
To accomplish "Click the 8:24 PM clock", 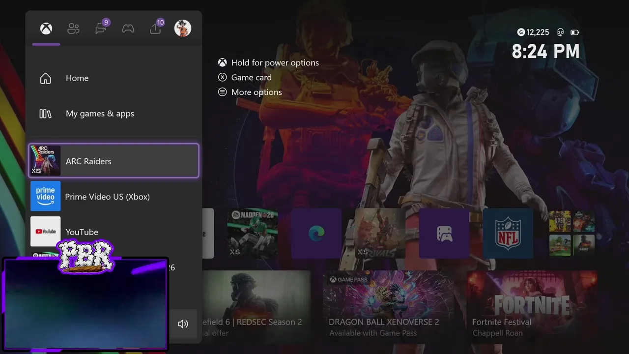I will (546, 52).
